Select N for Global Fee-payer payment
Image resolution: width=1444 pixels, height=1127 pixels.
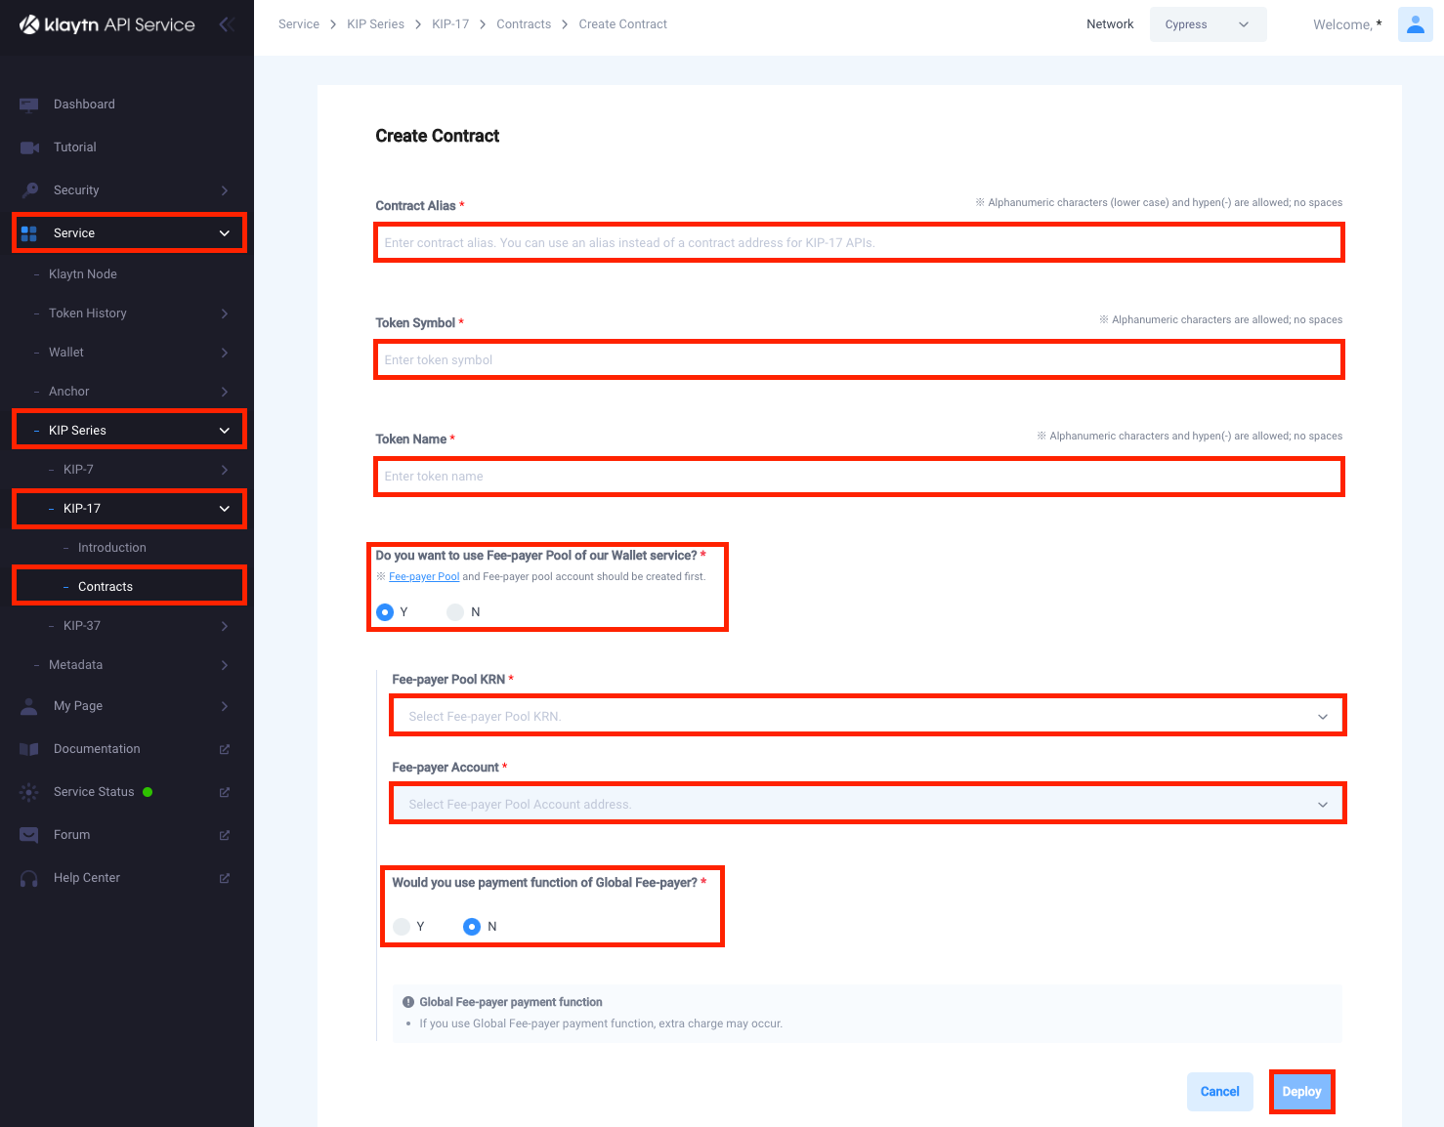click(472, 927)
